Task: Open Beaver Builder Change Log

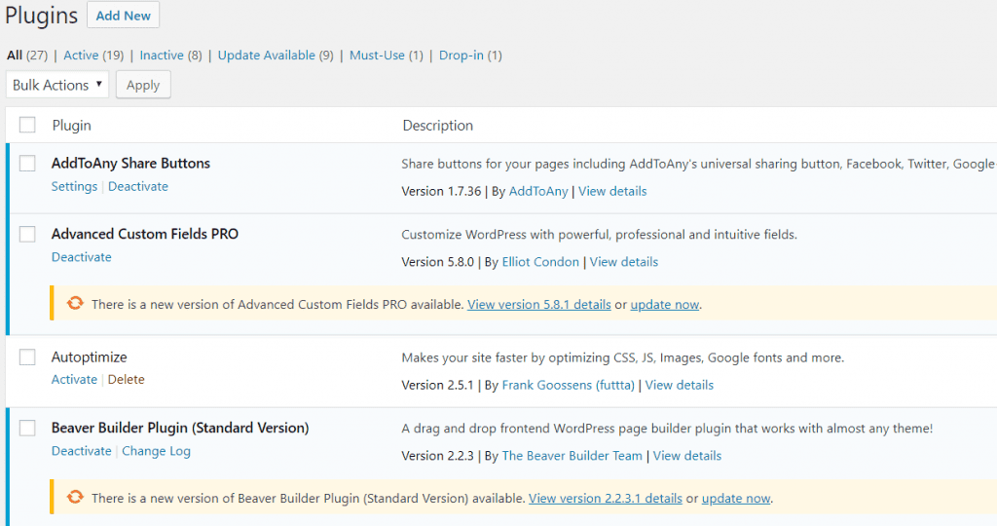Action: [157, 451]
